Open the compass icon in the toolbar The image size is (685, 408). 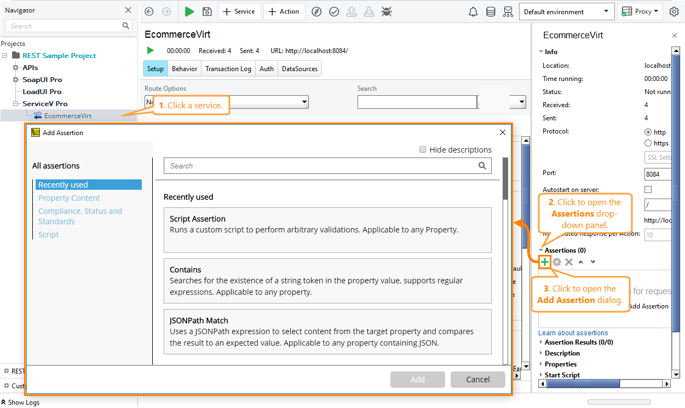click(316, 11)
